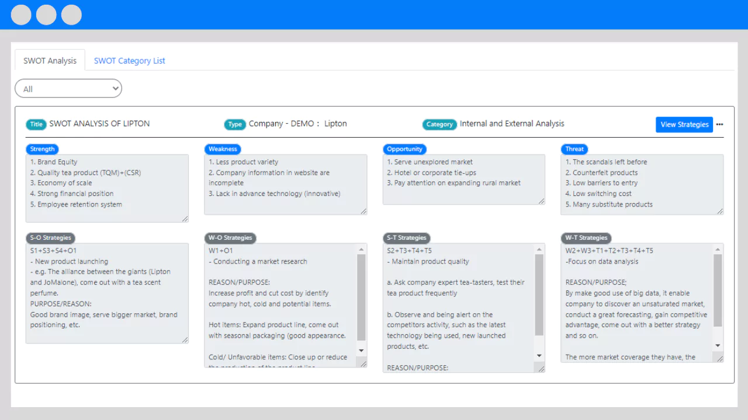The height and width of the screenshot is (420, 748).
Task: Click the line '1. Brand Equity'
Action: pos(54,162)
